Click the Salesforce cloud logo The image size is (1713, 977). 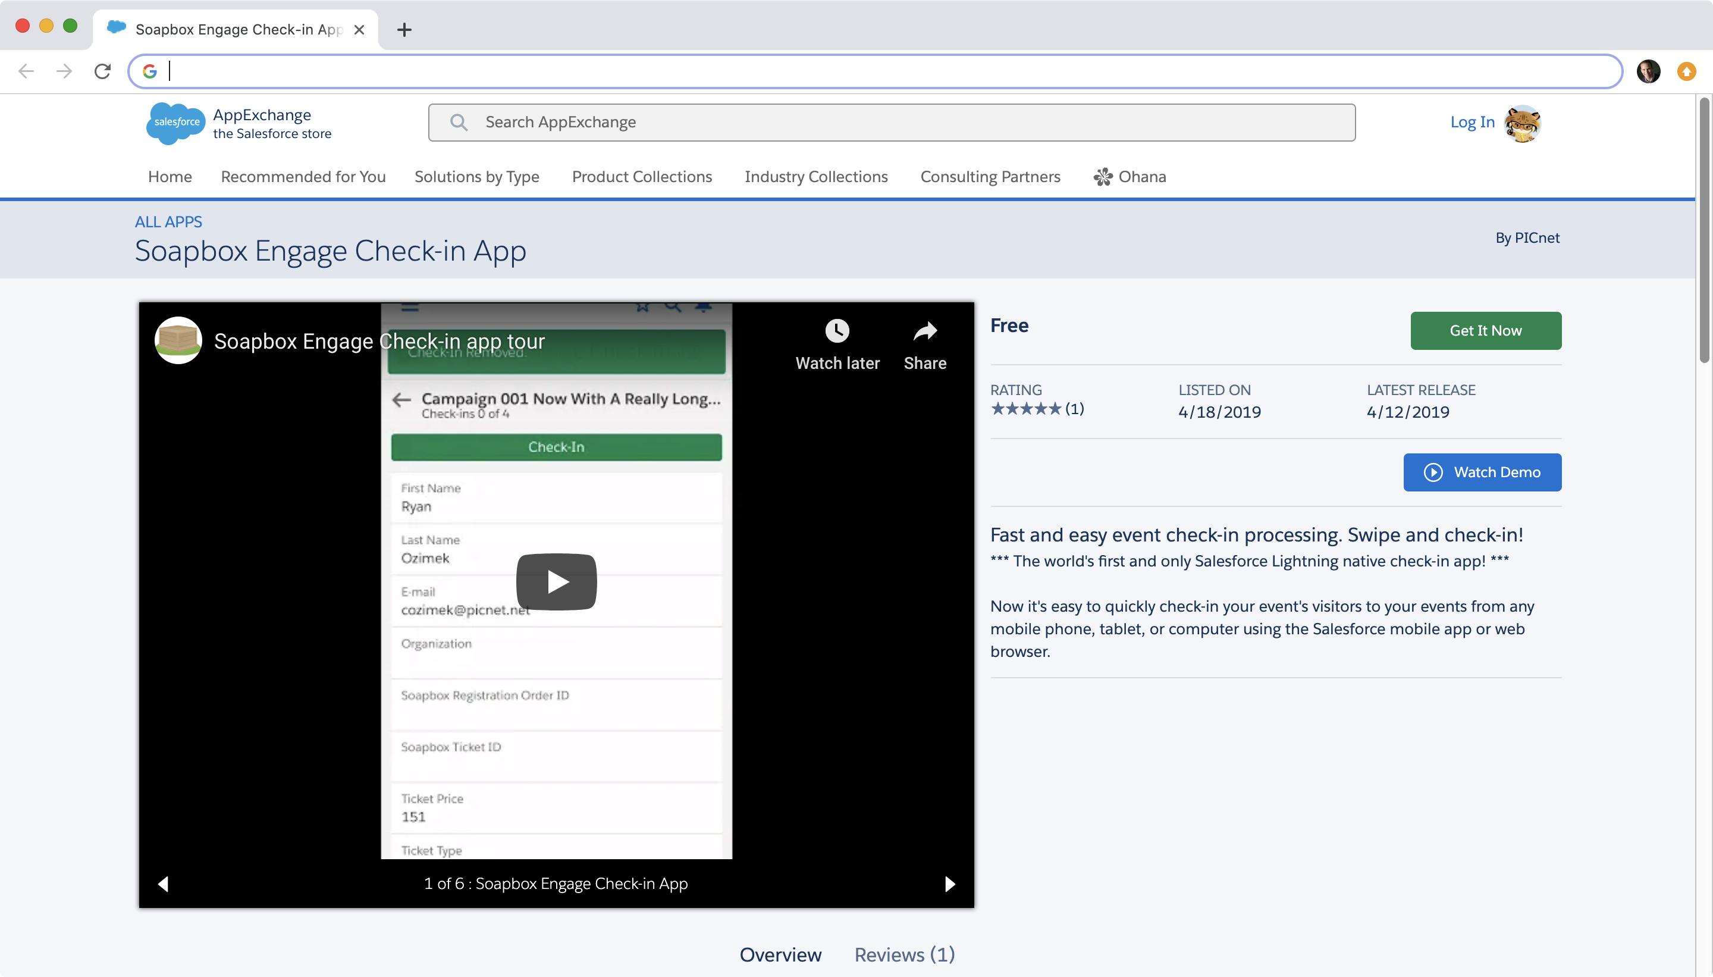coord(175,123)
